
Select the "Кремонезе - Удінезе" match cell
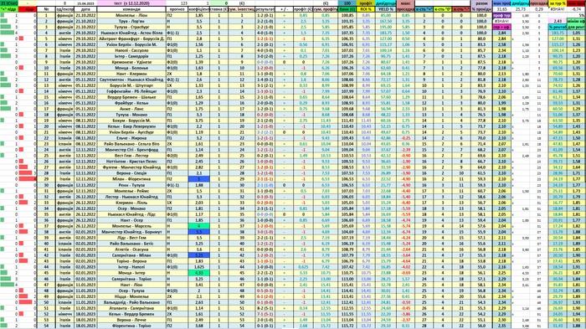pyautogui.click(x=131, y=62)
